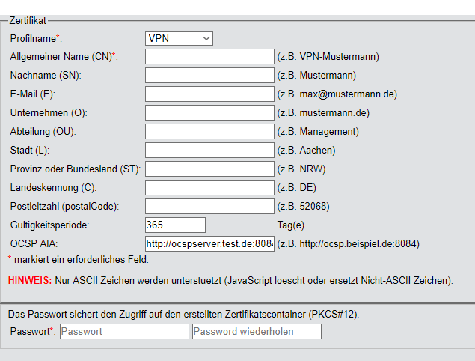Click the Tag(e) unit text

(x=292, y=225)
